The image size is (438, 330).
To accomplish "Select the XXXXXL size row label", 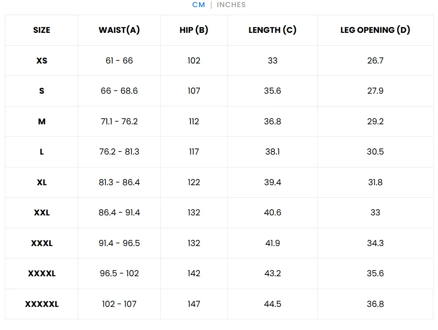I will [42, 304].
